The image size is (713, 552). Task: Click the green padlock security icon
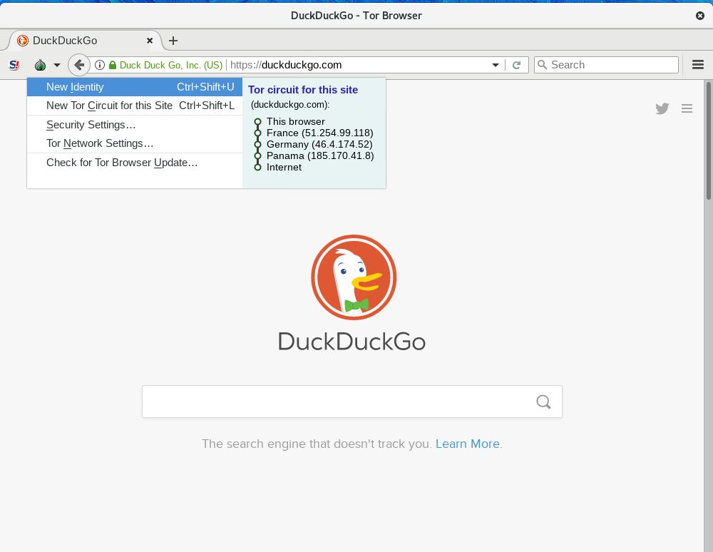113,65
